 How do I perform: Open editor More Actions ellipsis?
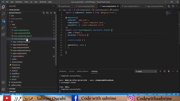[177, 6]
